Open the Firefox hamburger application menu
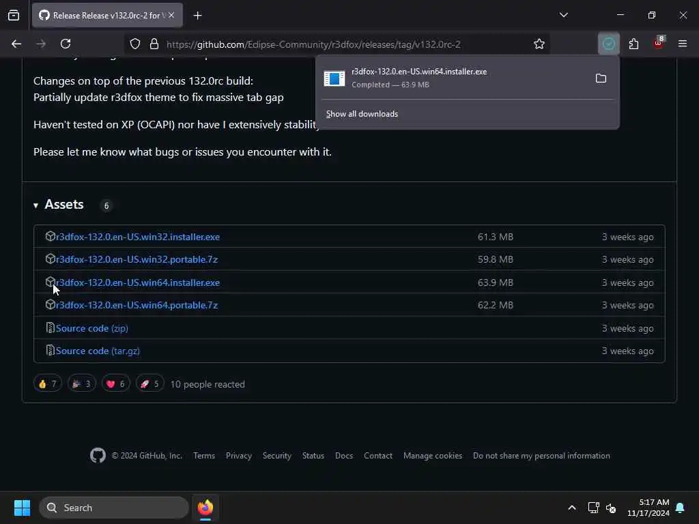This screenshot has height=524, width=699. click(x=683, y=44)
